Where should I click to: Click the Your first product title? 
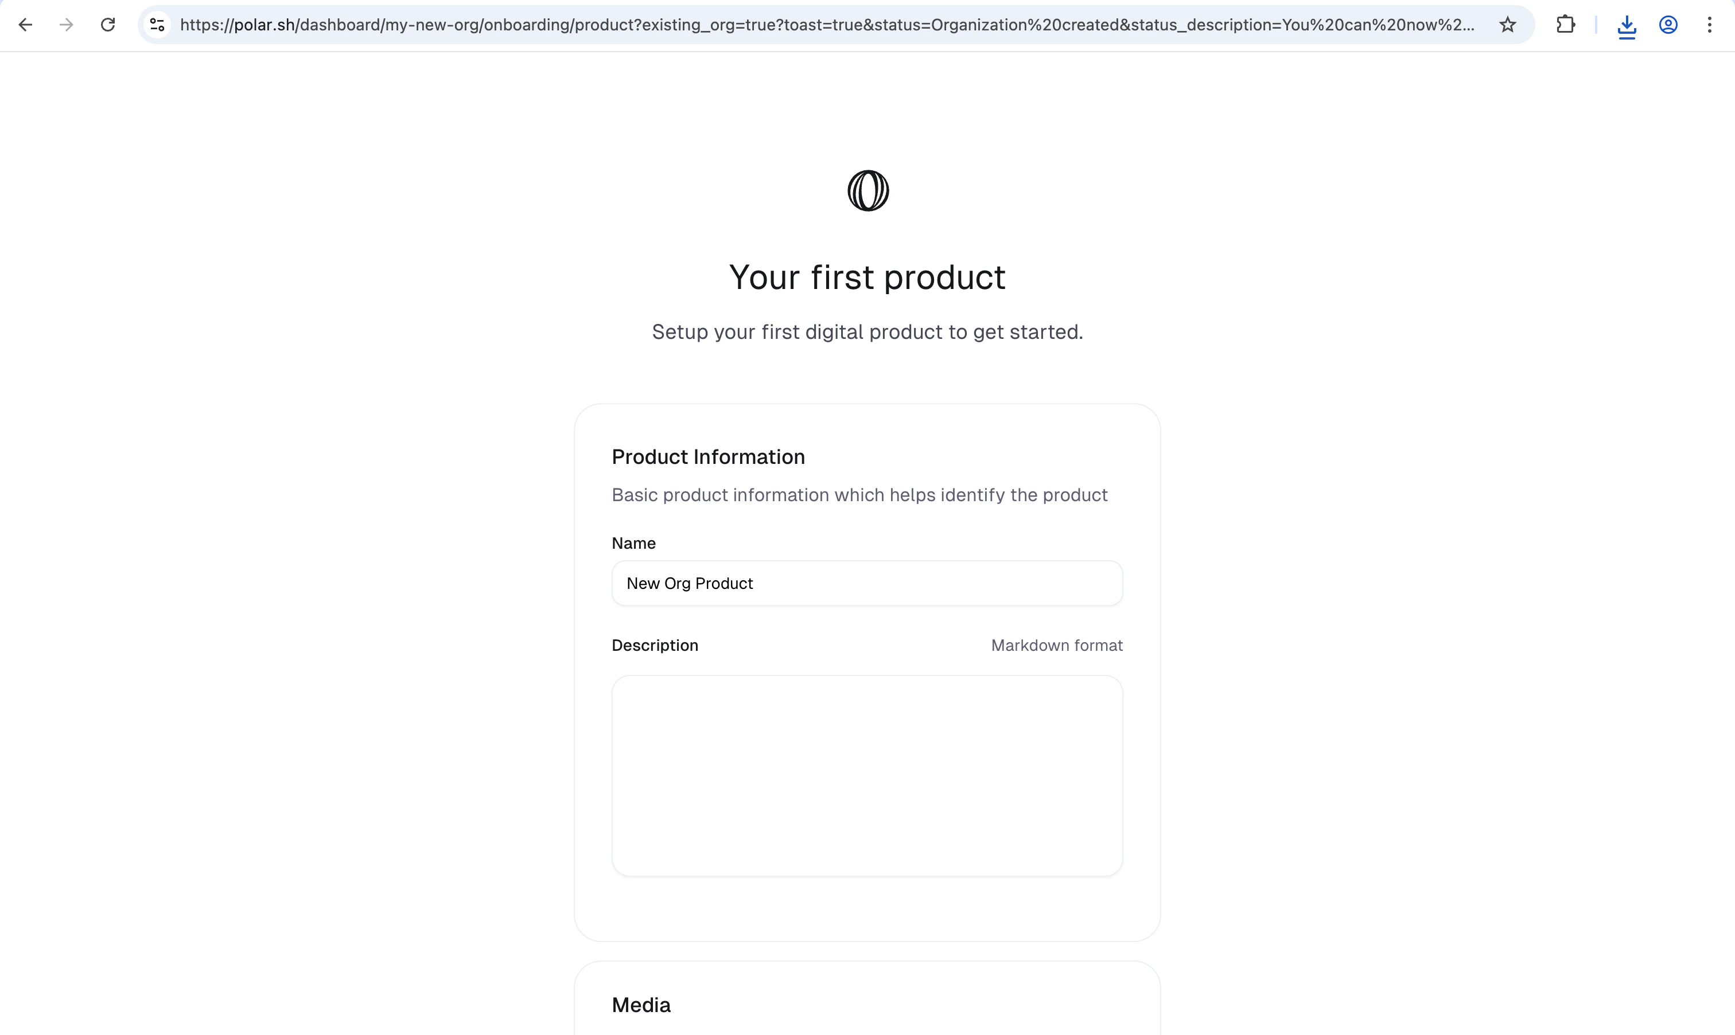point(867,278)
